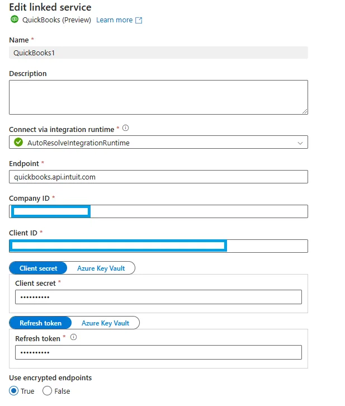This screenshot has height=406, width=345.
Task: Click the Client secret password field
Action: pos(158,297)
